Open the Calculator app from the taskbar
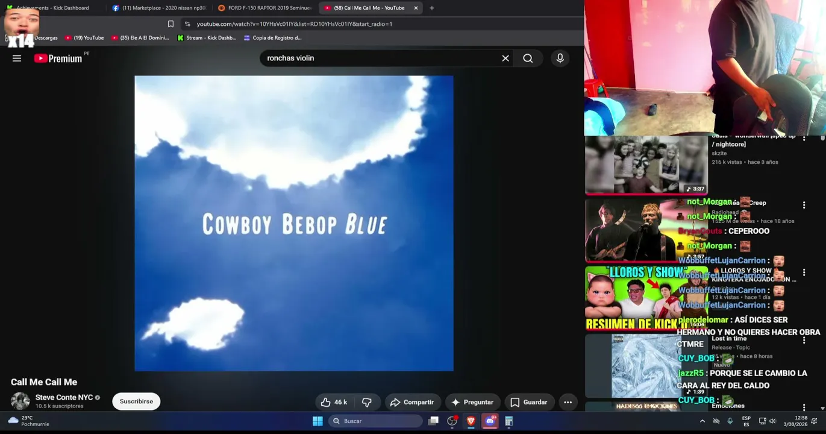The image size is (826, 434). [508, 421]
